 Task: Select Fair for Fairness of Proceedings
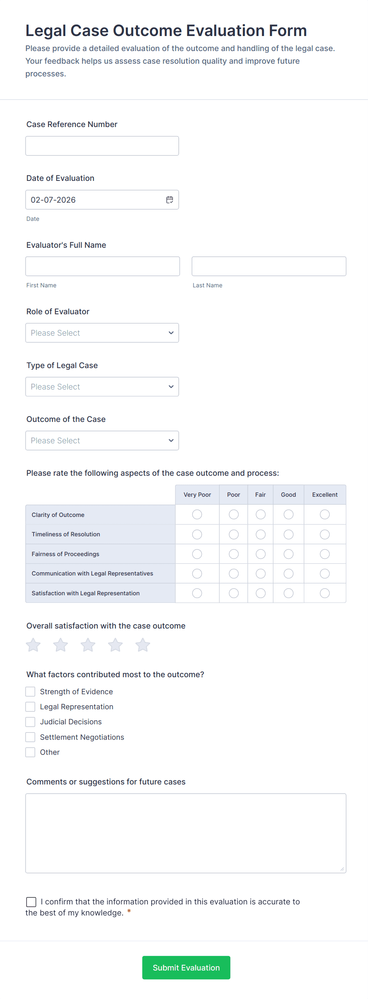click(x=260, y=554)
